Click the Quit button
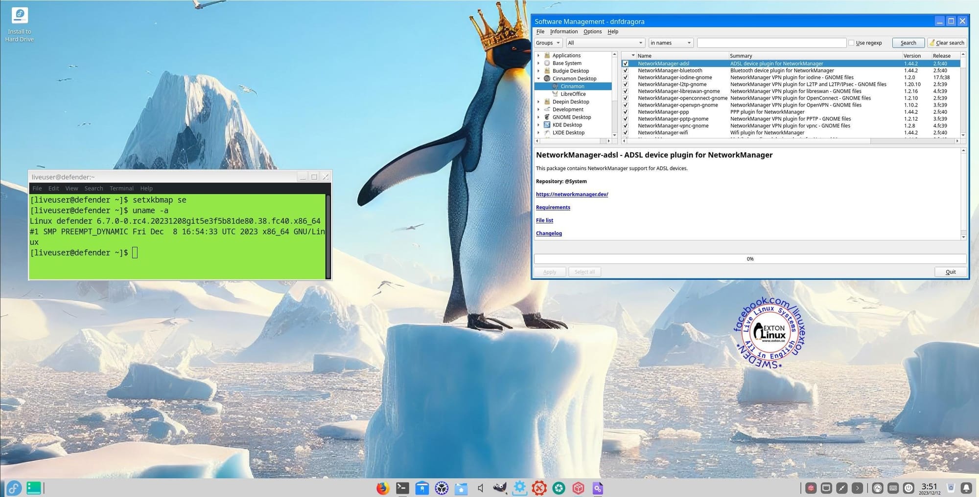Image resolution: width=979 pixels, height=497 pixels. (950, 272)
